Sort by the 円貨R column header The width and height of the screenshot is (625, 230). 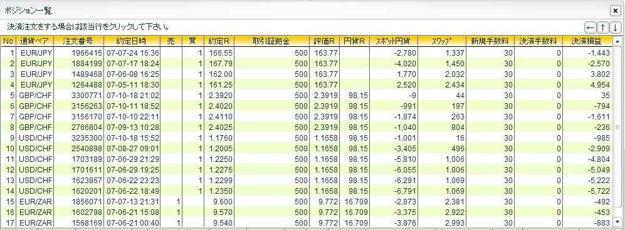[x=354, y=41]
